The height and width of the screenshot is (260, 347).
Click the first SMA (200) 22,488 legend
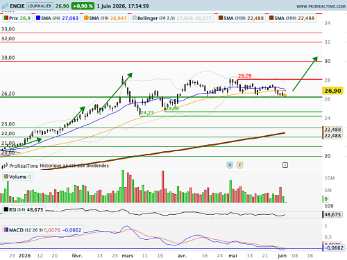click(241, 18)
